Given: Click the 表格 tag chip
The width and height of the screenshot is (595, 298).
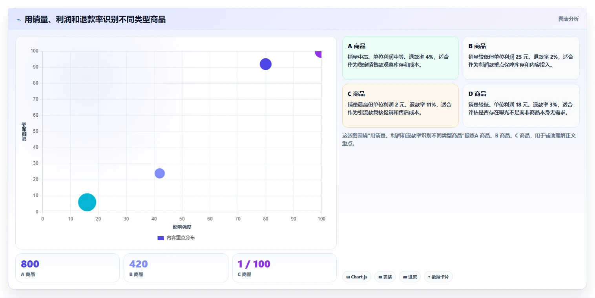Looking at the screenshot, I should click(x=385, y=277).
